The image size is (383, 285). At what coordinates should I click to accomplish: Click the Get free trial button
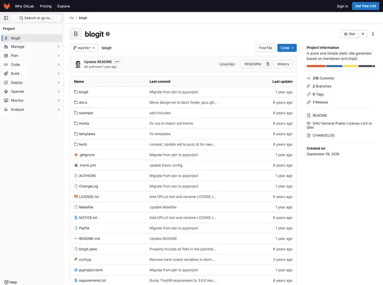(x=365, y=6)
